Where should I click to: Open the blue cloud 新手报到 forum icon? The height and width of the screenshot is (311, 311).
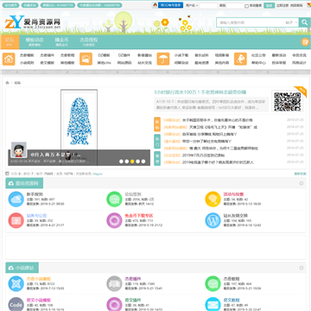pyautogui.click(x=16, y=199)
